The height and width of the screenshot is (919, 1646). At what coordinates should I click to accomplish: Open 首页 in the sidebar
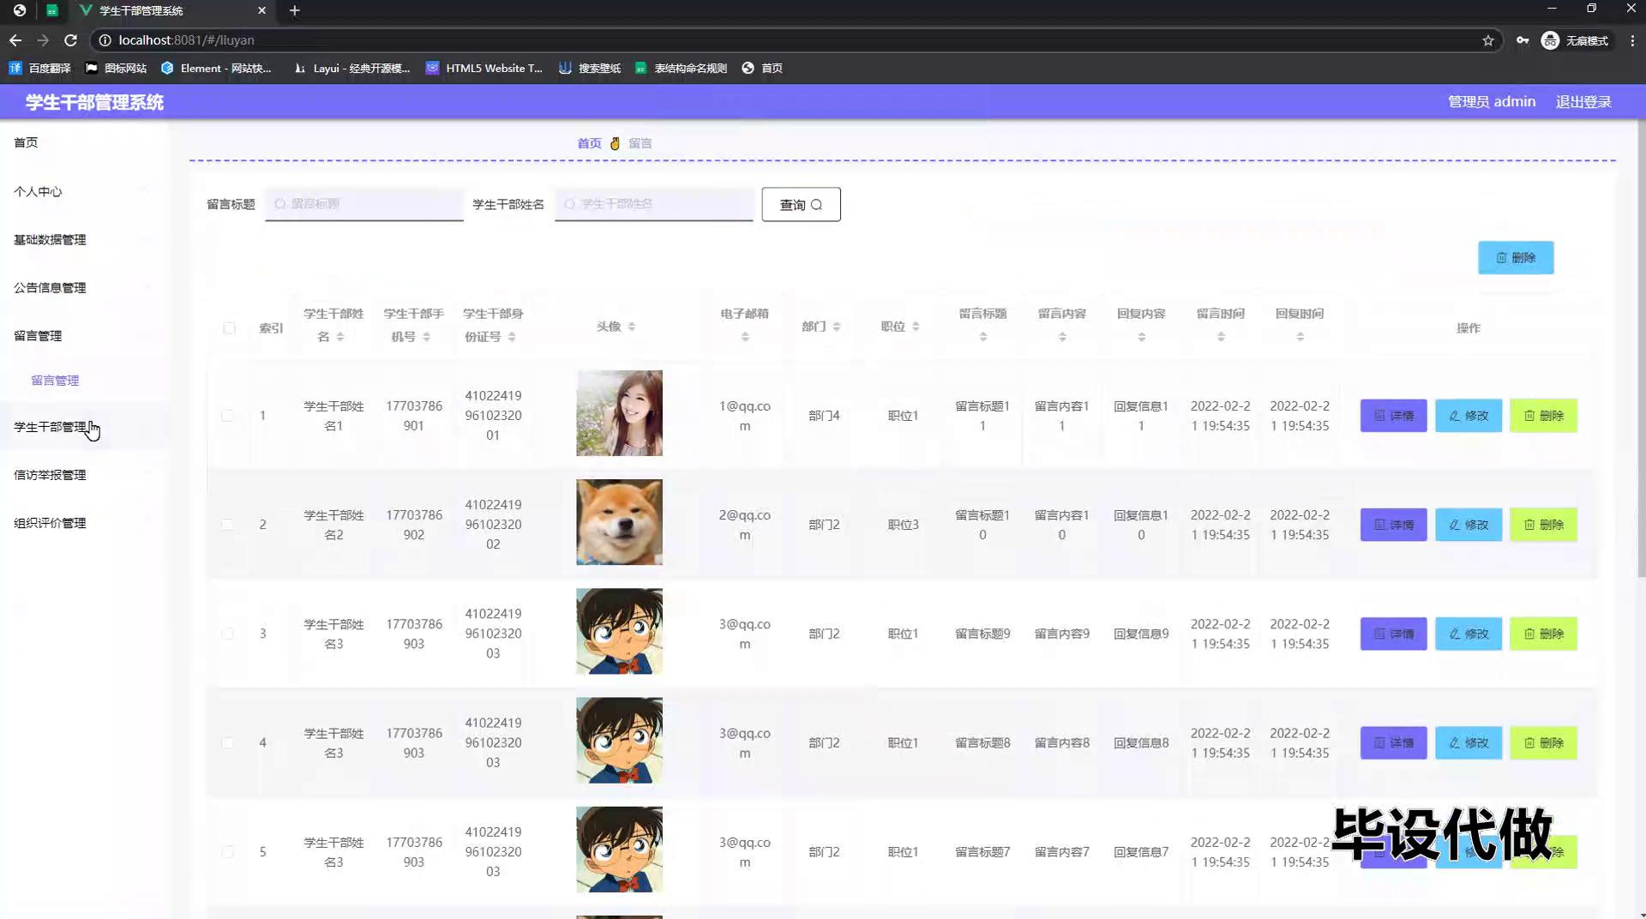[x=26, y=142]
